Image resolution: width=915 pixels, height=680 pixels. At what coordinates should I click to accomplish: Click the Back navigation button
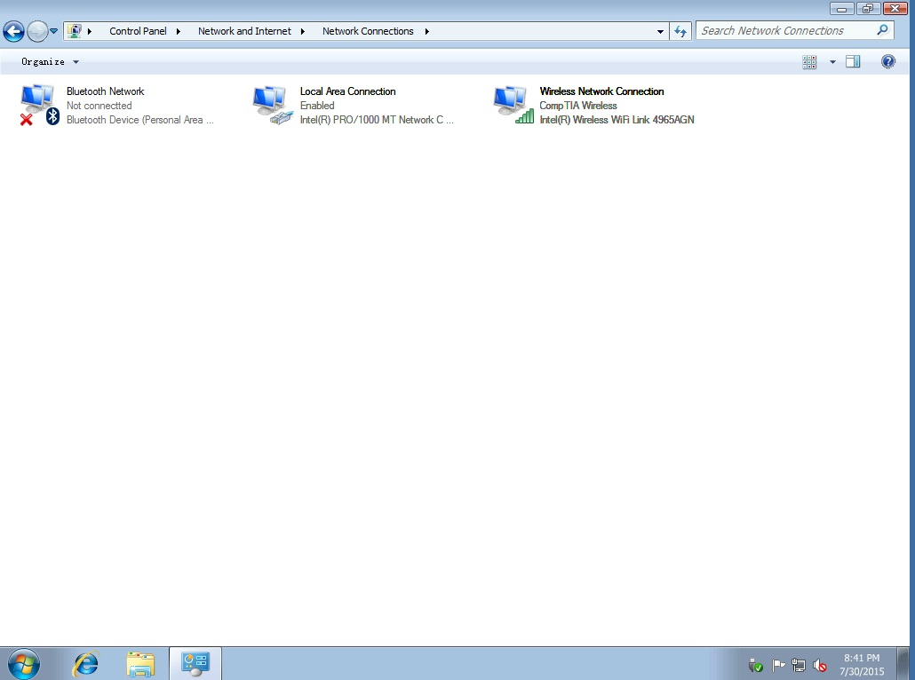pos(13,32)
